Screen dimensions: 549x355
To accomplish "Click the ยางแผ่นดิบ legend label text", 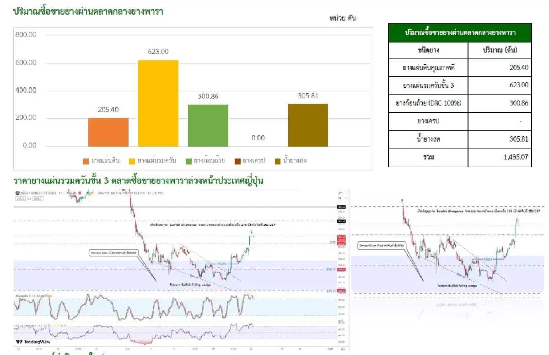I will pos(105,161).
